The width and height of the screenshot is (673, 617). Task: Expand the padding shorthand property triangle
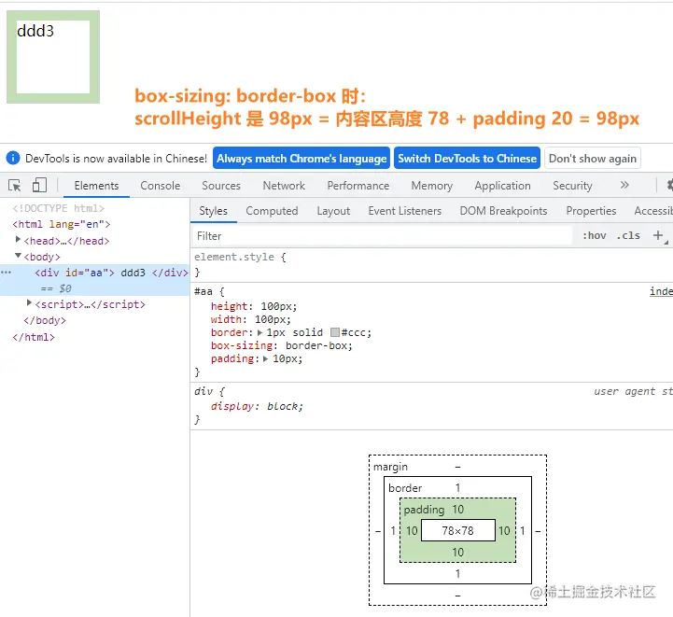(265, 358)
